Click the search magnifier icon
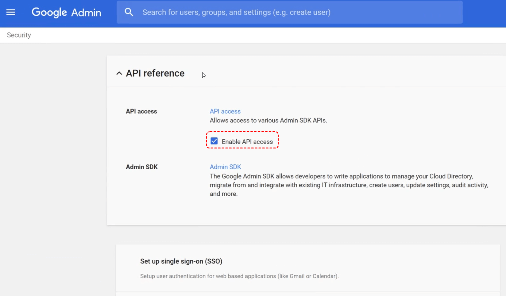506x296 pixels. point(129,12)
